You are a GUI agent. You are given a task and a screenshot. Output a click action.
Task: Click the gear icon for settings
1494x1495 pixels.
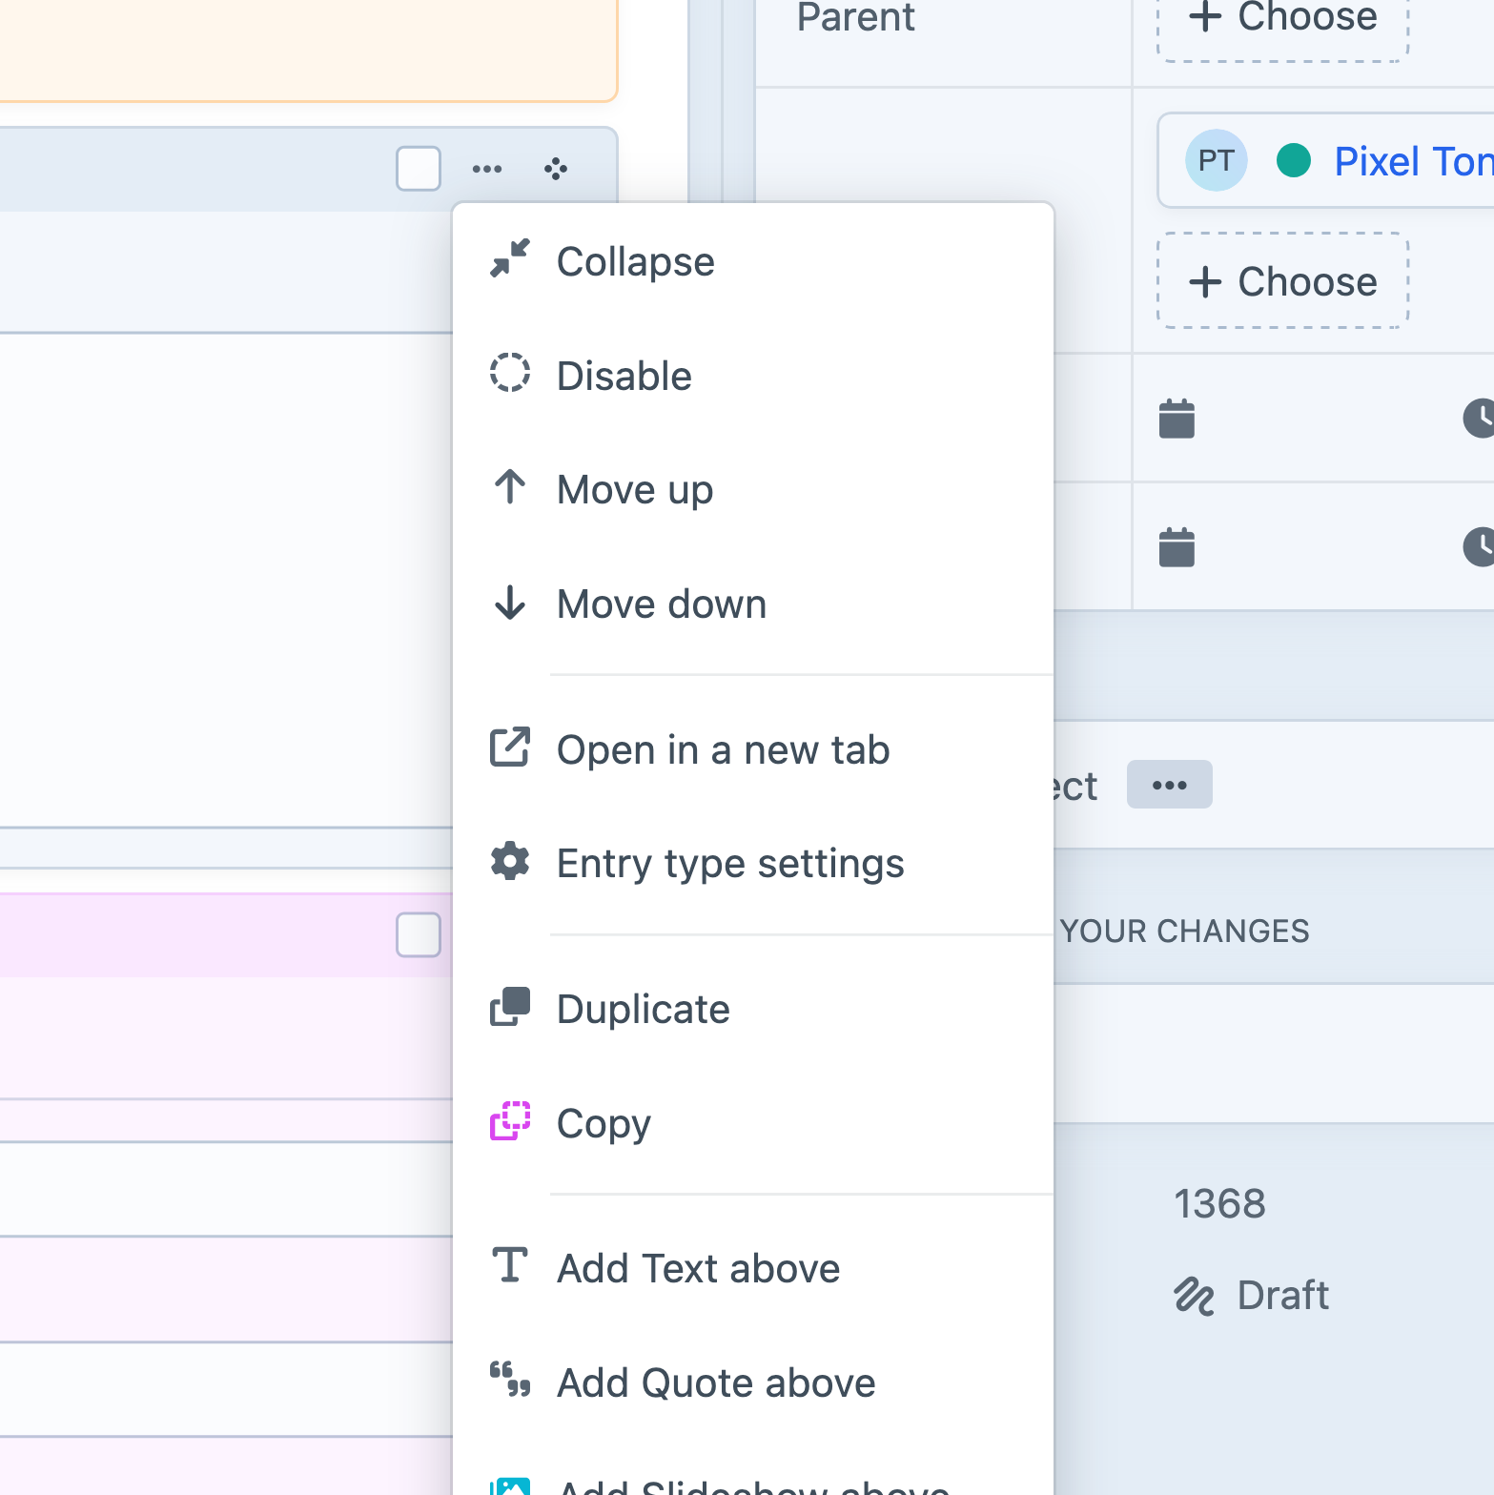coord(510,861)
